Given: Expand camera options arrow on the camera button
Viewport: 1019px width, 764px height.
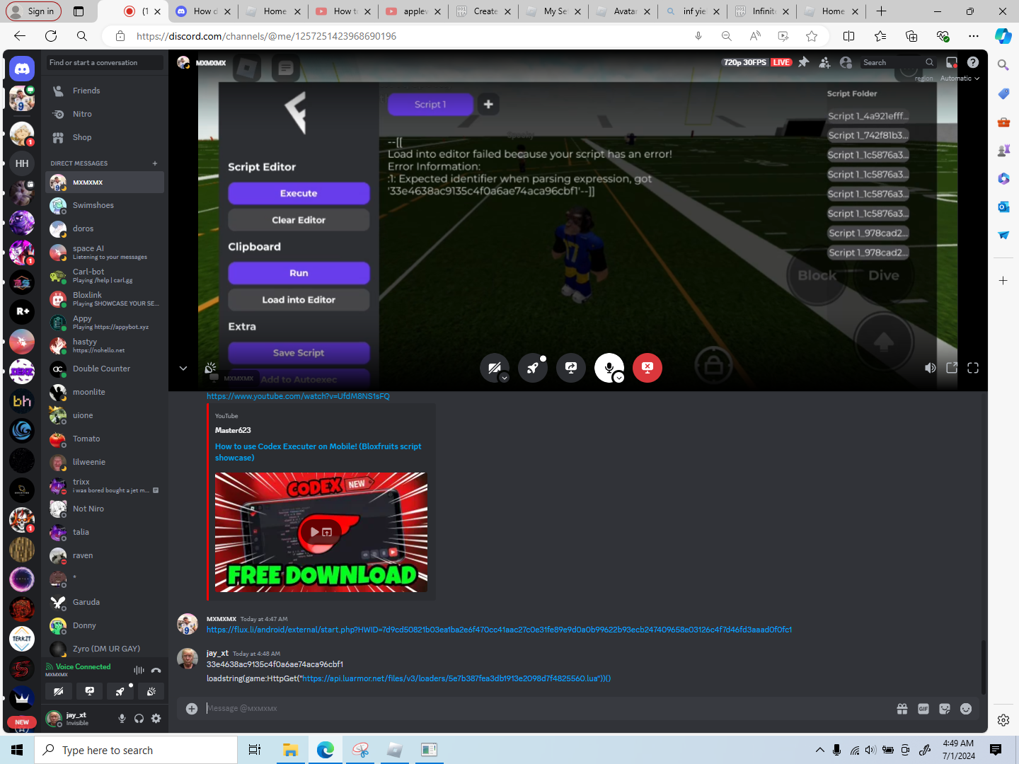Looking at the screenshot, I should 505,378.
